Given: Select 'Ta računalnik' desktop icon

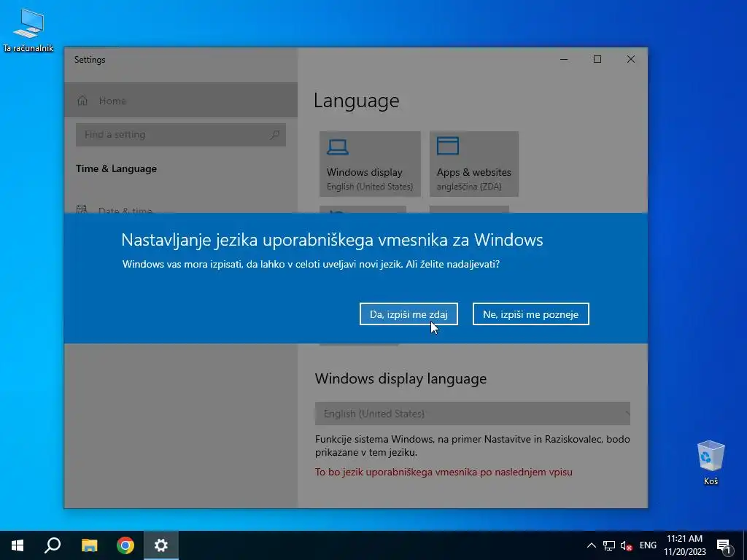Looking at the screenshot, I should pos(28,31).
